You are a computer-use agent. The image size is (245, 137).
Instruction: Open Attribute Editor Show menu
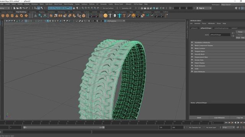219,24
